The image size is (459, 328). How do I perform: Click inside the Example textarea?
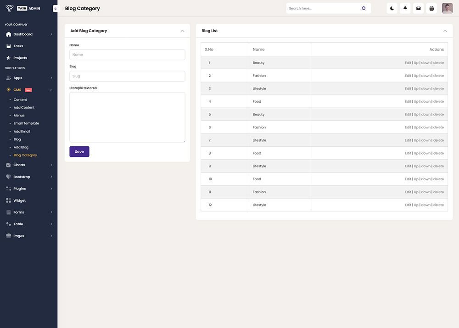pos(127,117)
